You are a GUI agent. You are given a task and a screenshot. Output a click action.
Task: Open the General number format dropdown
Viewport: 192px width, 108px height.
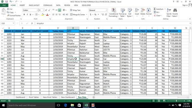pos(106,10)
